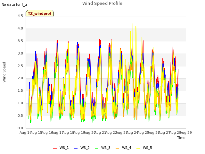
Task: Click the Wind Speed y-axis label
Action: click(x=4, y=72)
